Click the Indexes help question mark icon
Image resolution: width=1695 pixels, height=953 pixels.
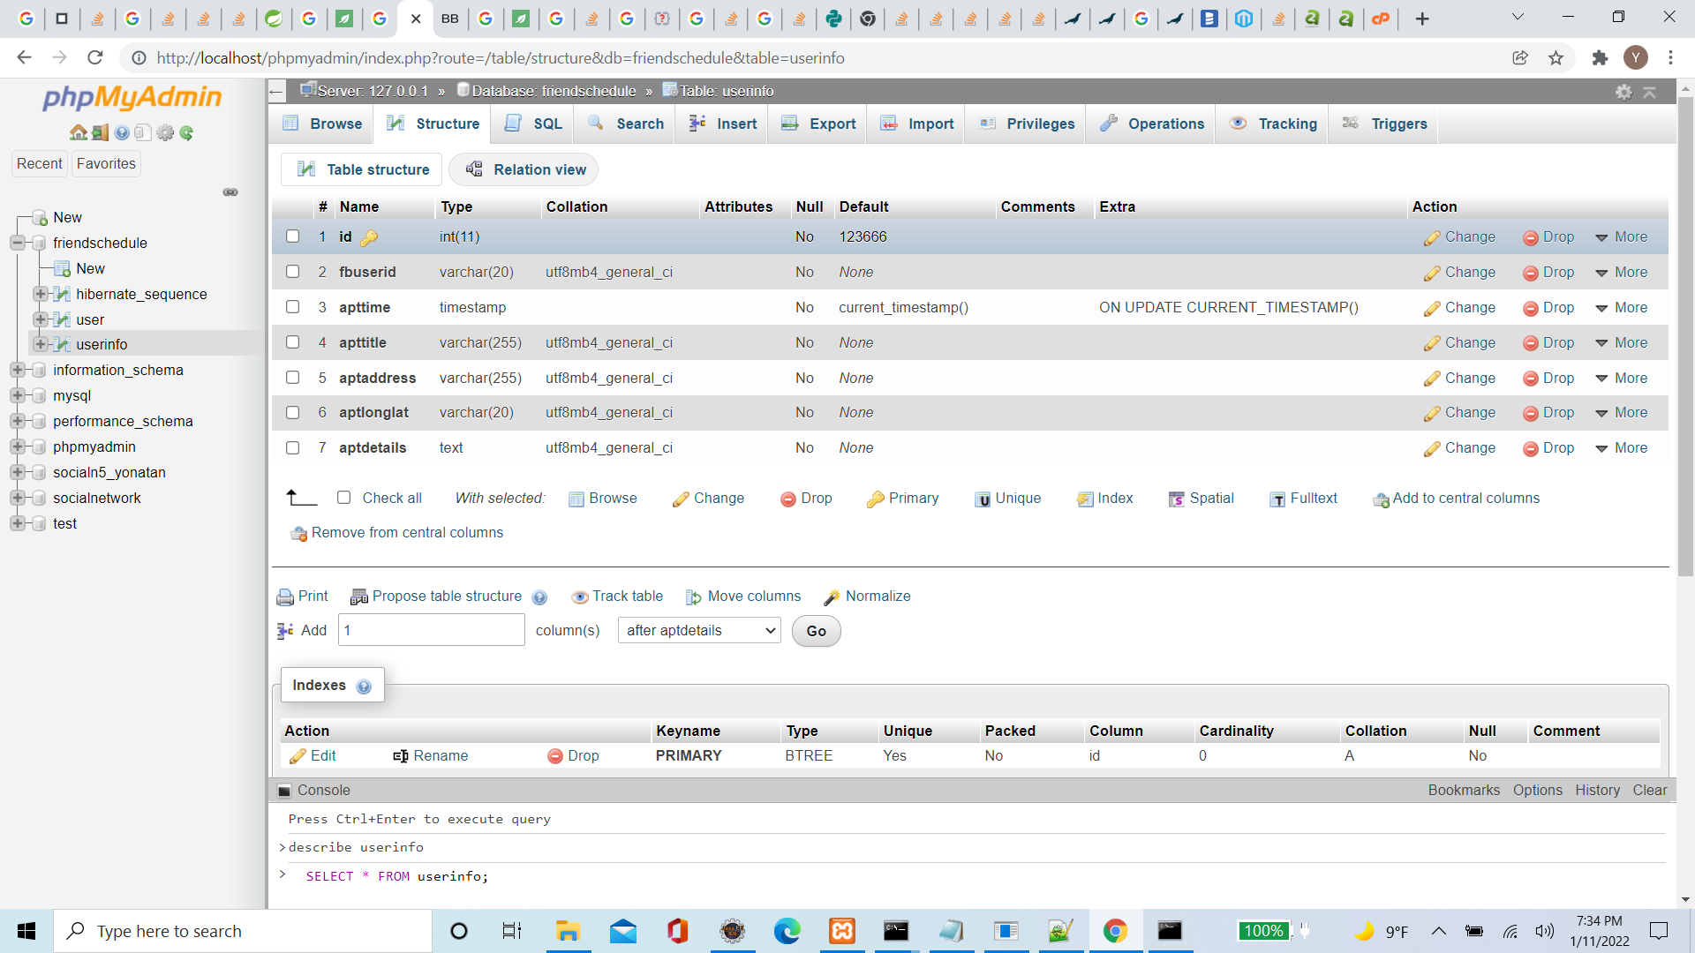364,687
